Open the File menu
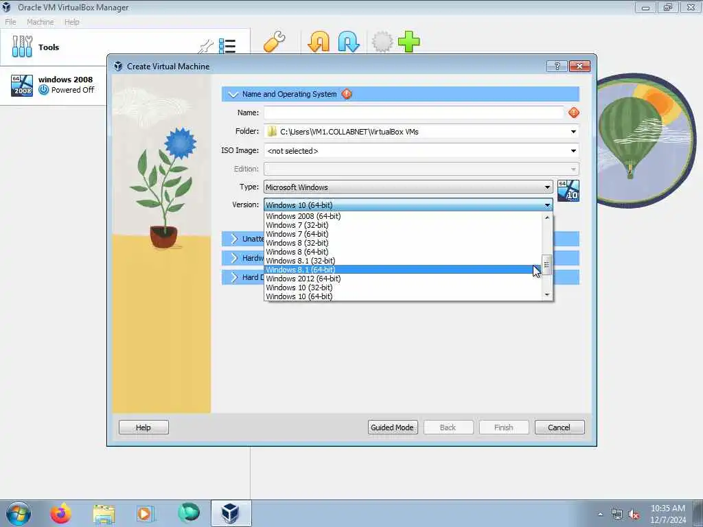Screen dimensions: 703x527 pos(10,22)
